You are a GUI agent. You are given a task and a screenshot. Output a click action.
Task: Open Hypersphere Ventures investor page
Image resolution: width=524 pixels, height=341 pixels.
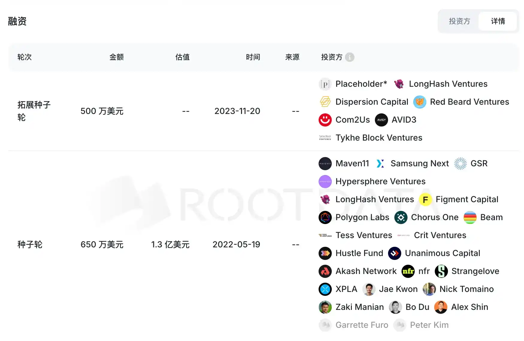(x=380, y=182)
